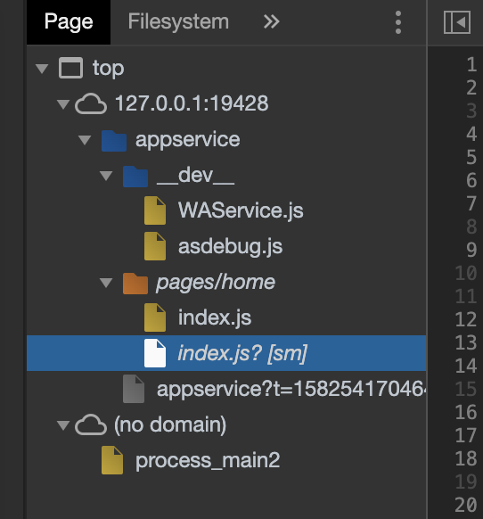
Task: Click the cloud icon beside 127.0.0.1:19428
Action: [x=91, y=103]
